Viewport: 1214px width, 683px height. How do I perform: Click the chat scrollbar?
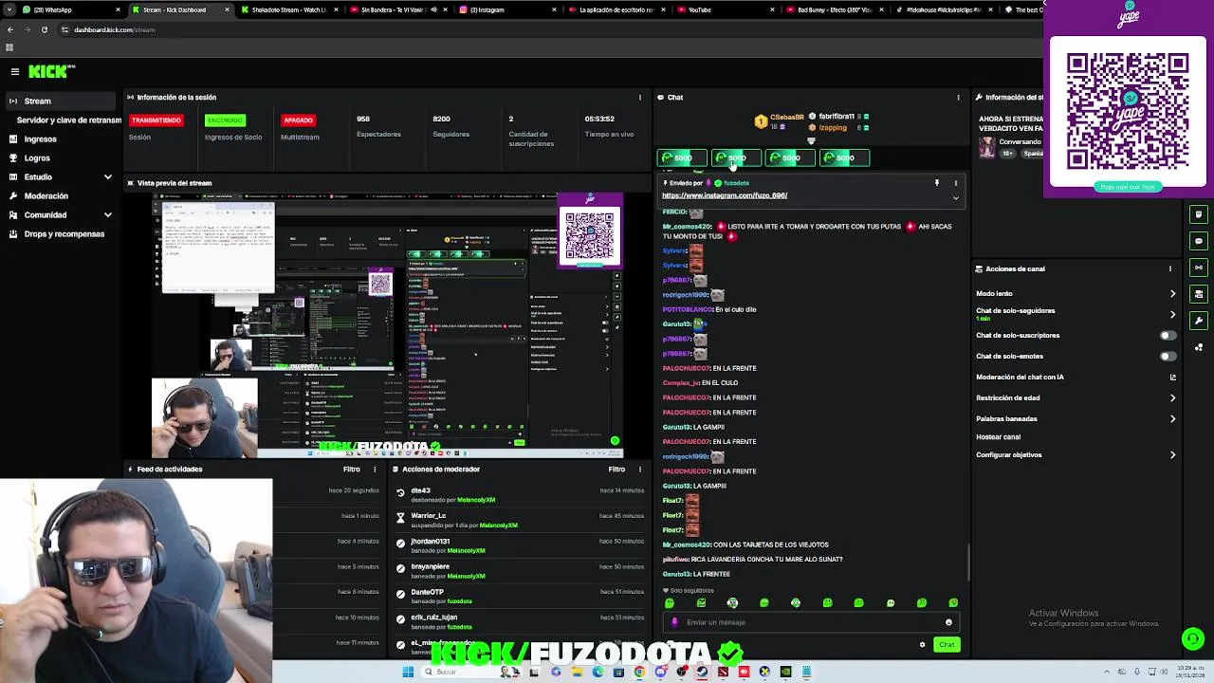pos(968,563)
